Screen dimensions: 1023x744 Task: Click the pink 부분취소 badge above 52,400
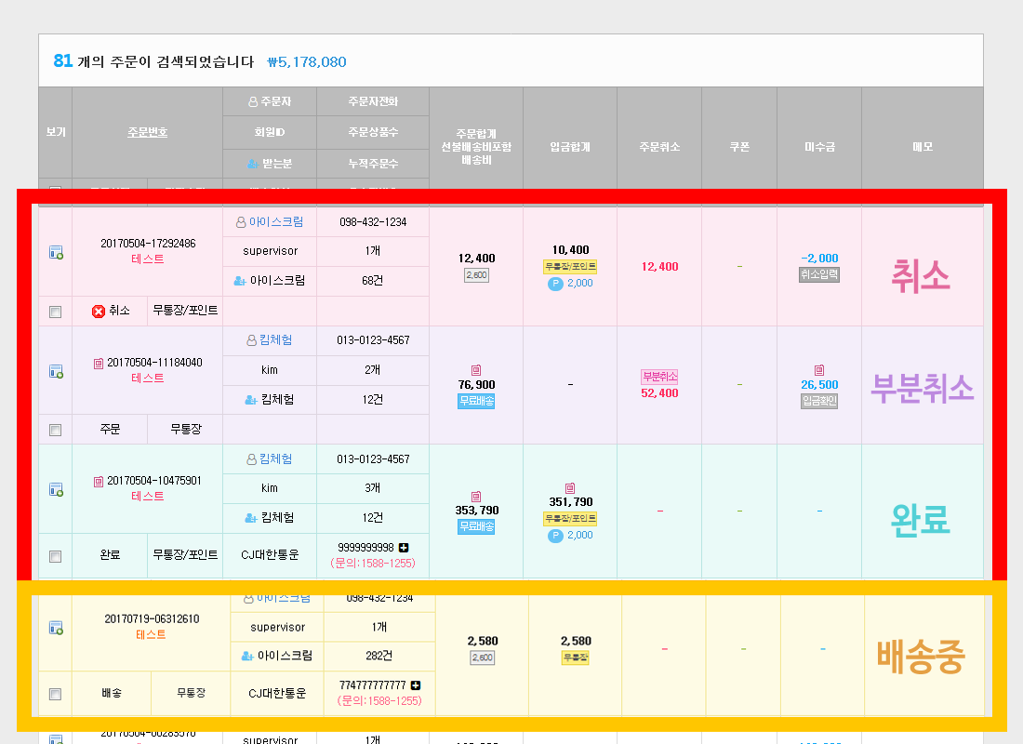point(659,377)
